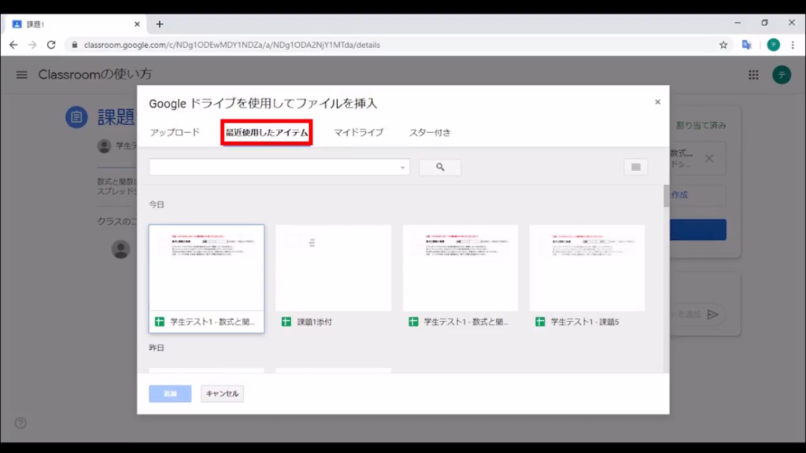
Task: Open a new browser tab
Action: (159, 24)
